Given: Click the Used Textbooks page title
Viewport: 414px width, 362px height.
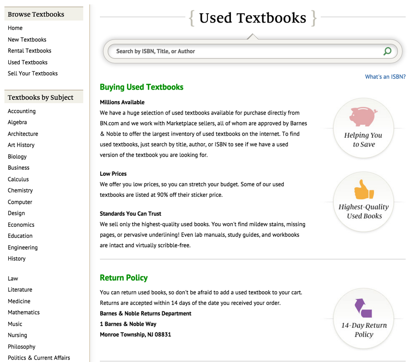Looking at the screenshot, I should [253, 18].
